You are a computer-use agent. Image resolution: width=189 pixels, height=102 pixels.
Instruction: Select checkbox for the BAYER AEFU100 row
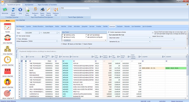[26, 71]
